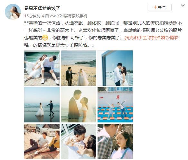This screenshot has height=160, width=188.
Task: Click the 关注 follow button
Action: pyautogui.click(x=159, y=7)
